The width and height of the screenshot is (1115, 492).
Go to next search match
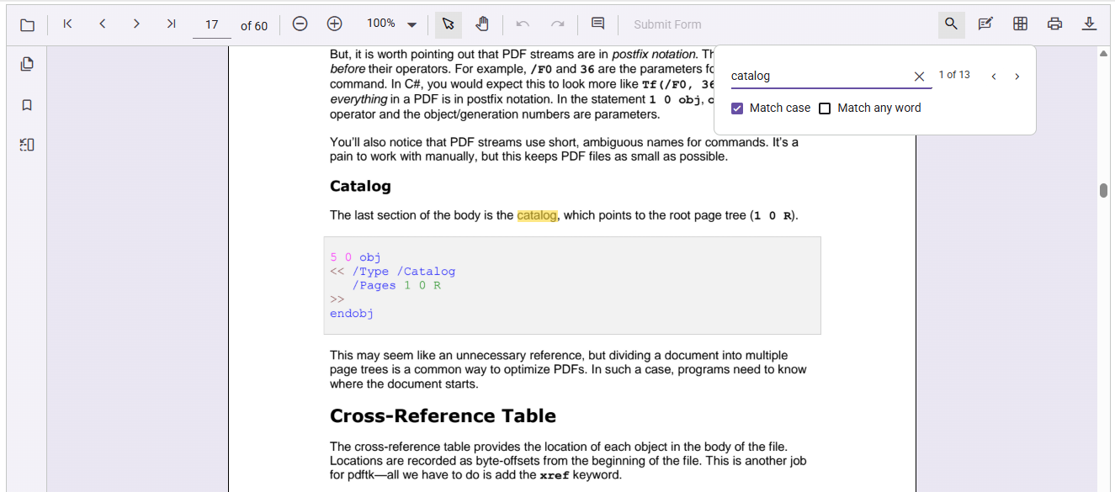[x=1017, y=77]
